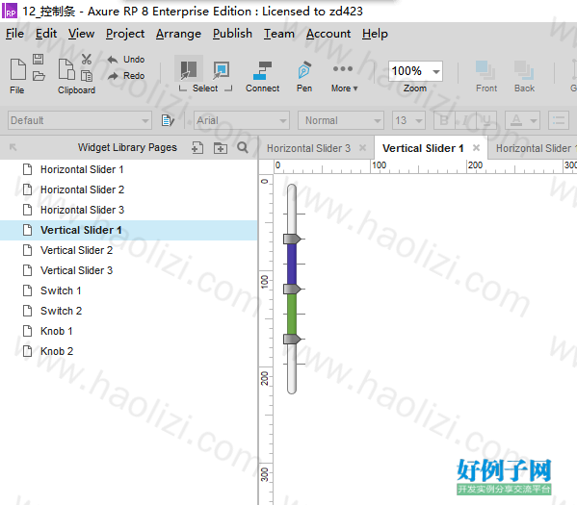Toggle underline text formatting
Image resolution: width=577 pixels, height=505 pixels.
pyautogui.click(x=486, y=120)
